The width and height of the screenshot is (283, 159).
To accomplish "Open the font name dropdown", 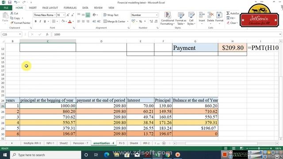I will coord(55,15).
